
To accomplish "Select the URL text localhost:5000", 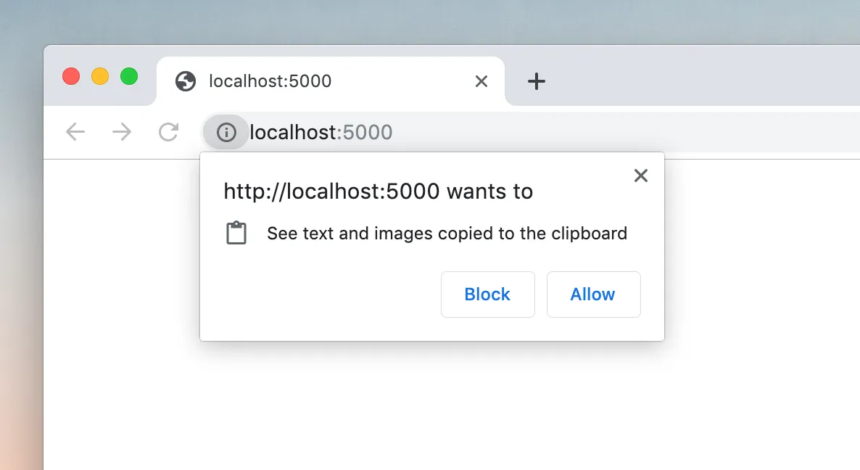I will 320,132.
